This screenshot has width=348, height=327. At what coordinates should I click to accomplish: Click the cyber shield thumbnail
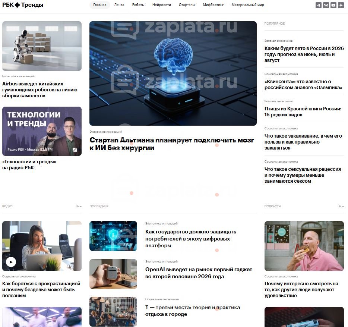click(113, 236)
